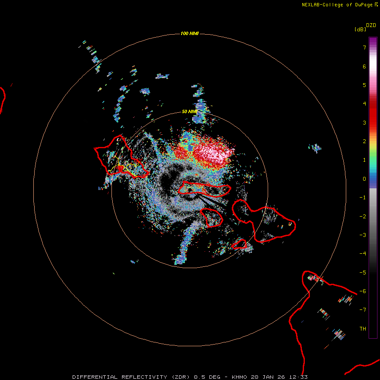Click the blue echo band extending south of radar

point(185,244)
